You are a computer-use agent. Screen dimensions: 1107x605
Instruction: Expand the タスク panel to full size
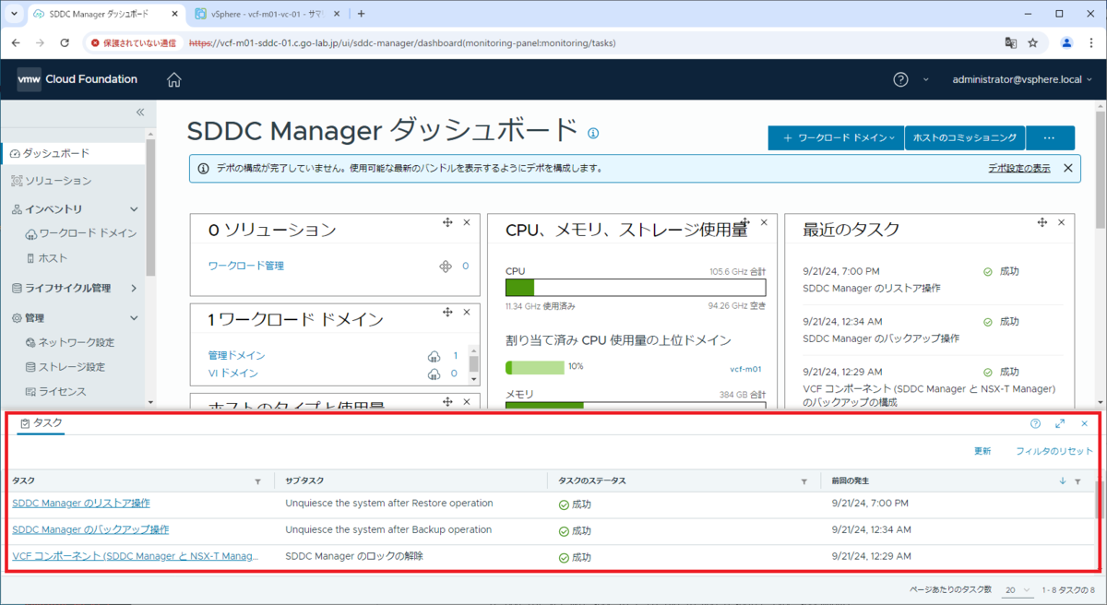point(1060,423)
